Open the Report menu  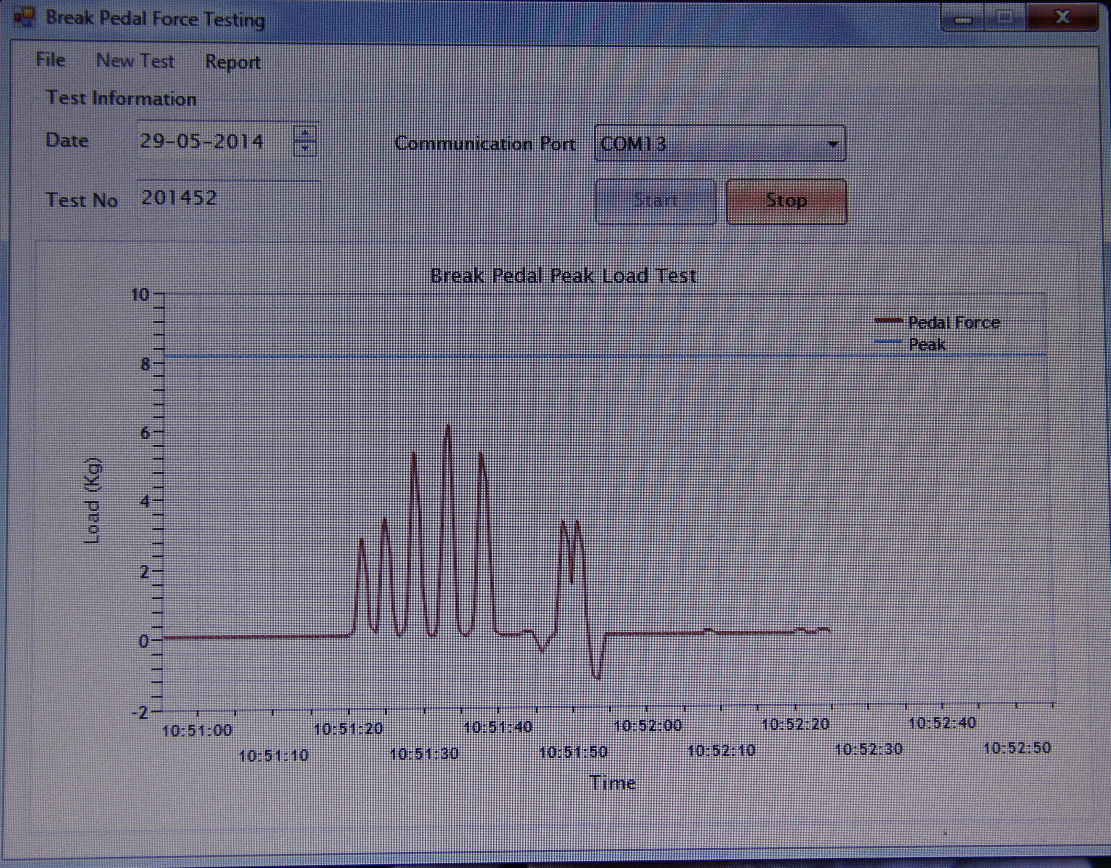(232, 62)
